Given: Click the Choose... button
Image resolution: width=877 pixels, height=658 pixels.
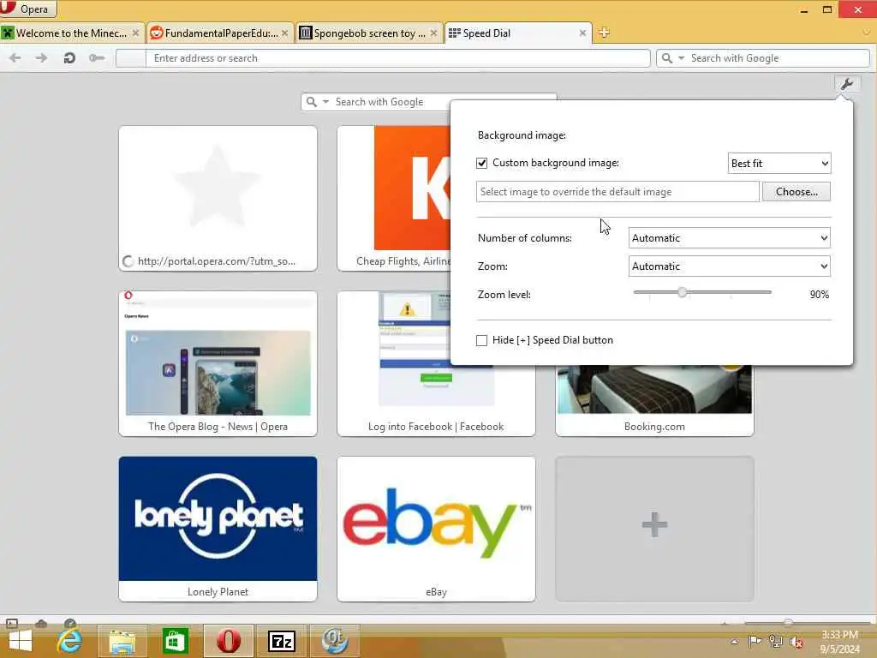Looking at the screenshot, I should pos(796,192).
